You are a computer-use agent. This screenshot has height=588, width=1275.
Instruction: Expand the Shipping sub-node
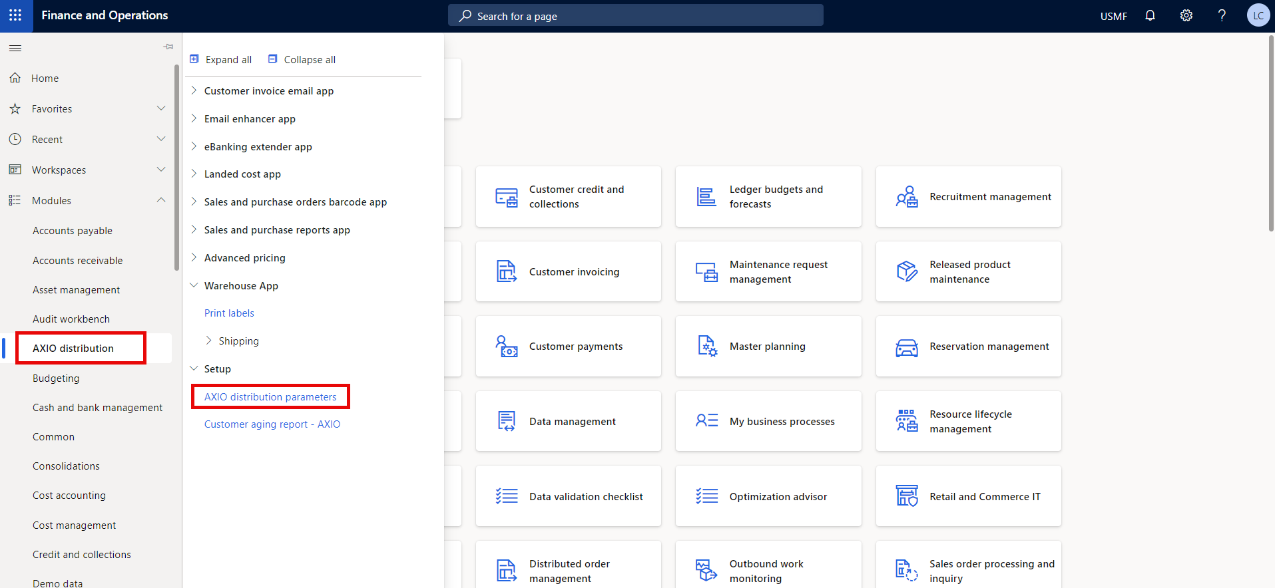click(208, 341)
